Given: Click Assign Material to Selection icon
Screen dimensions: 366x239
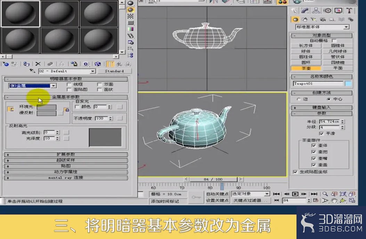Looking at the screenshot, I should point(26,64).
